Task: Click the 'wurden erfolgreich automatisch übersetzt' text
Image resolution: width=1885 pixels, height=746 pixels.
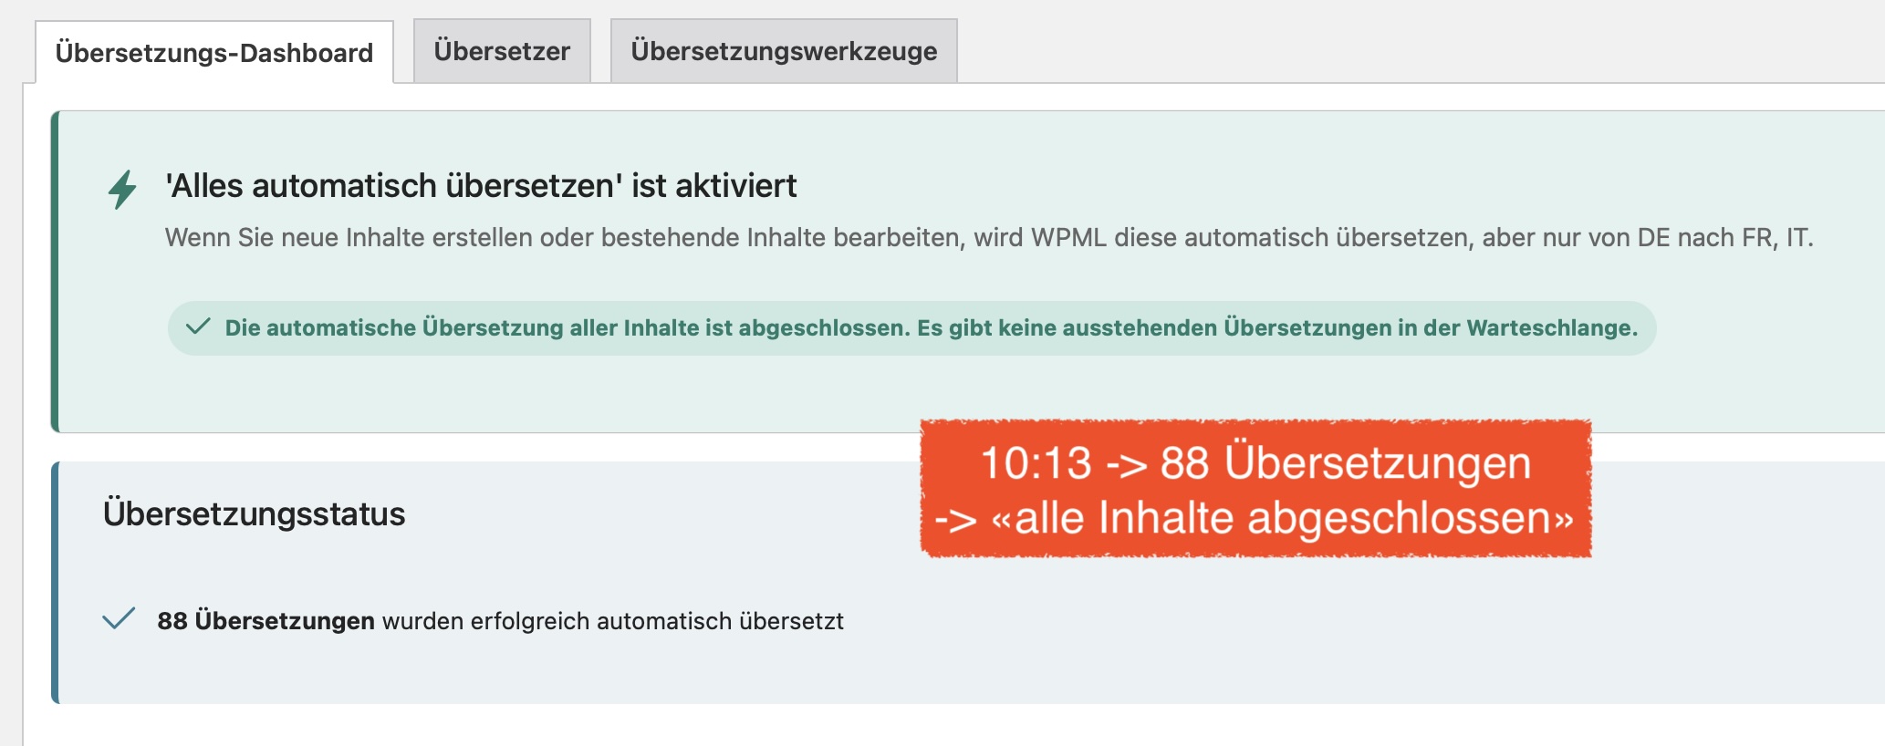Action: [612, 621]
